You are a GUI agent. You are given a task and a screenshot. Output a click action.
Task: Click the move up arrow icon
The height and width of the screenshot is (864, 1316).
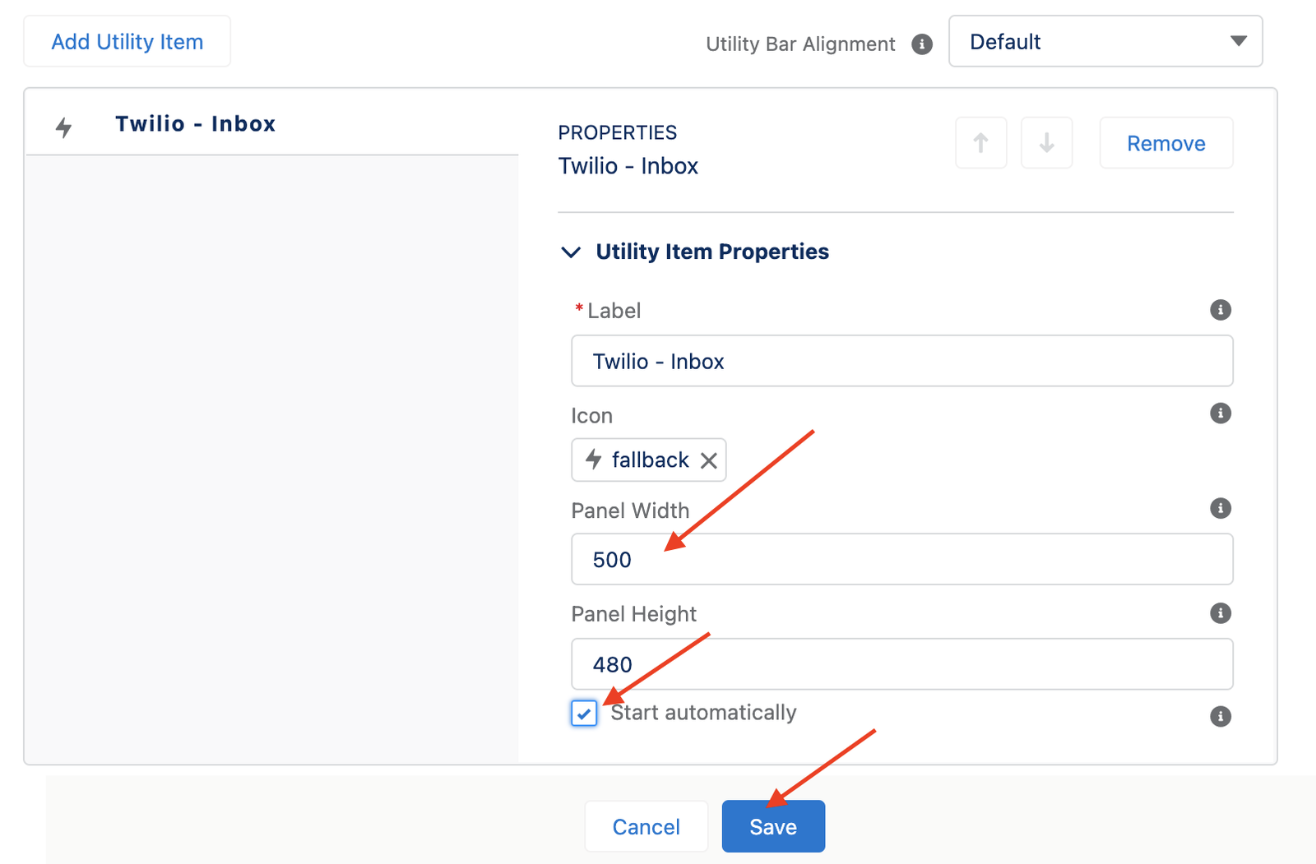980,142
